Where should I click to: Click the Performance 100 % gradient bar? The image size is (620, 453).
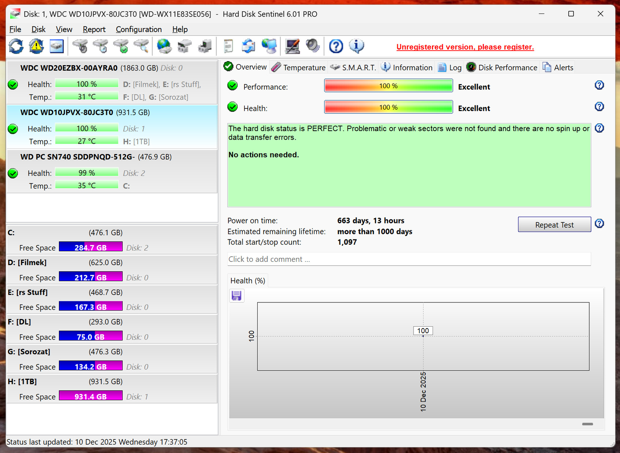[388, 86]
